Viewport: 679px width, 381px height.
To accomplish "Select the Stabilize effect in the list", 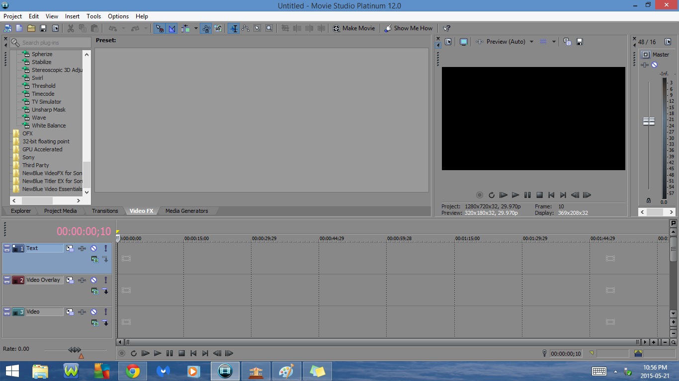I will click(x=42, y=62).
